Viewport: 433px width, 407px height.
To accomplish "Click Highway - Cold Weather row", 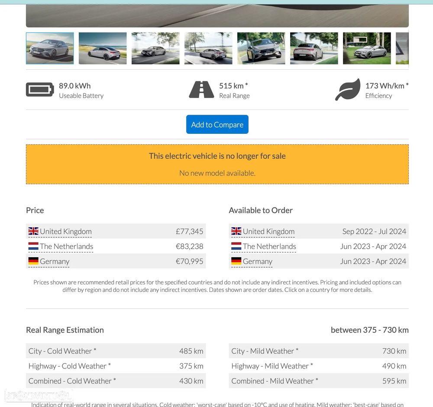I will pyautogui.click(x=116, y=366).
